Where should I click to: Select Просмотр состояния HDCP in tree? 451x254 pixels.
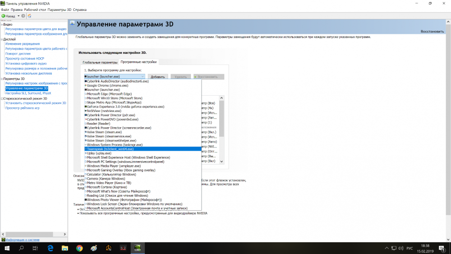[x=25, y=58]
